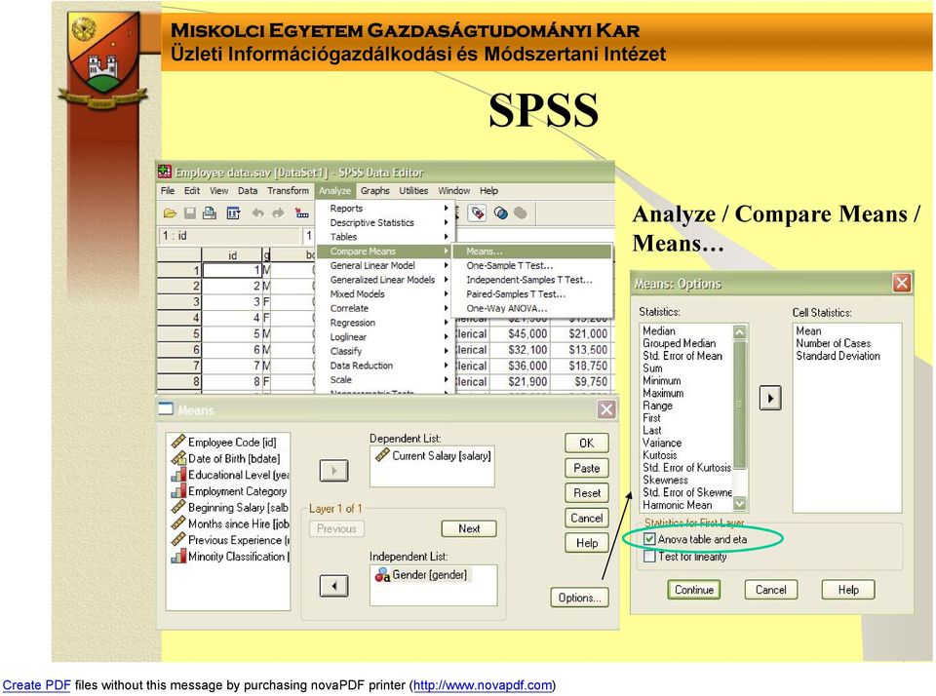Select Harmonic Mean in the Statistics list
The width and height of the screenshot is (936, 696).
click(678, 505)
